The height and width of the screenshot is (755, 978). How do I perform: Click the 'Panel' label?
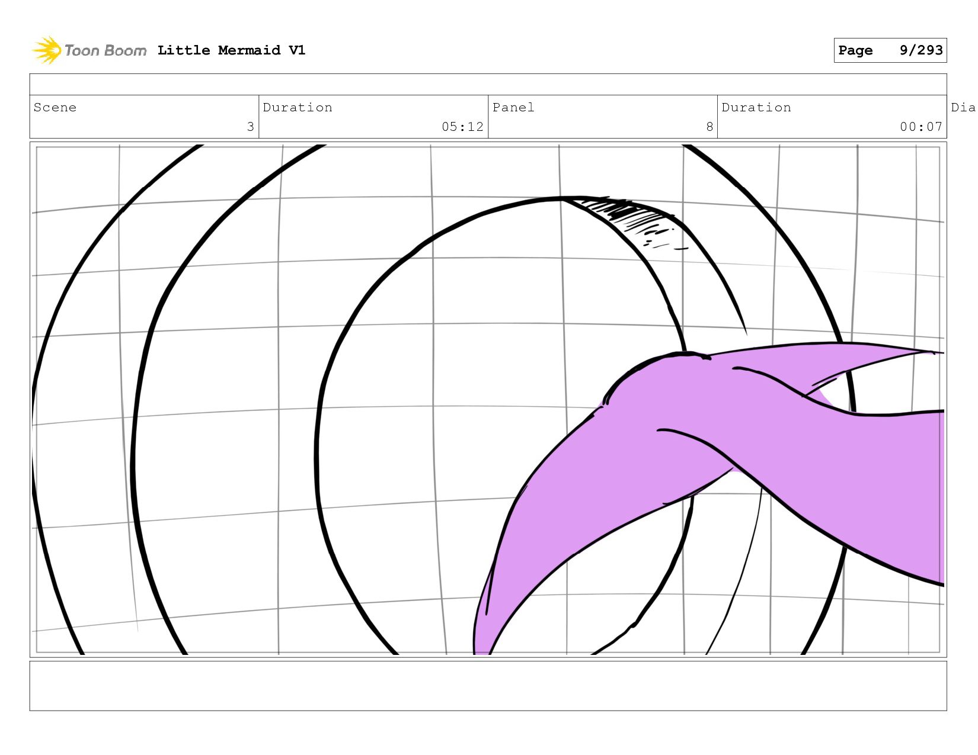(513, 107)
